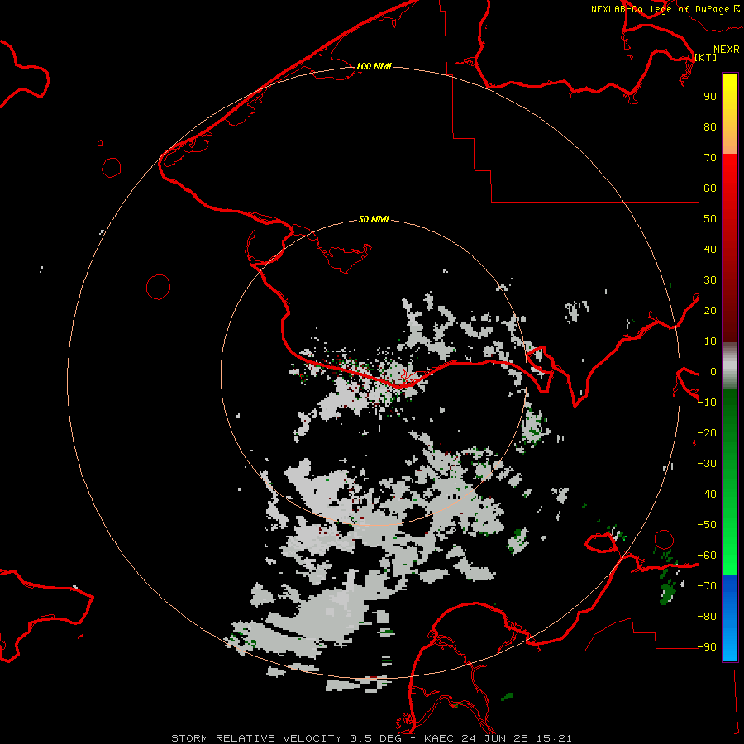This screenshot has height=744, width=744.
Task: Click the 0 value on velocity scale
Action: [713, 371]
